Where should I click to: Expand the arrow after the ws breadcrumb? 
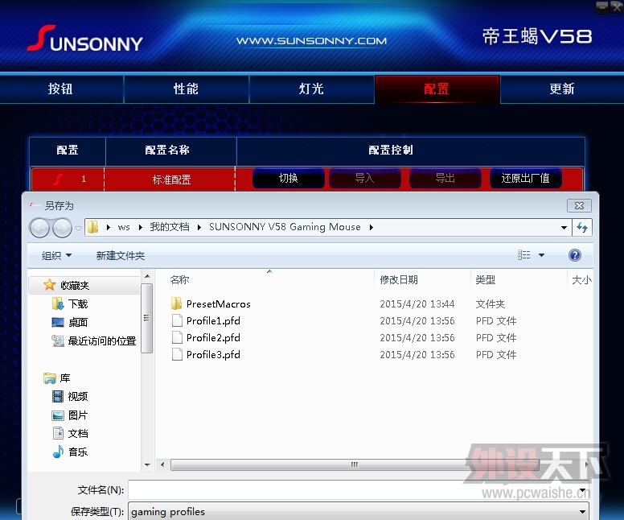click(141, 228)
